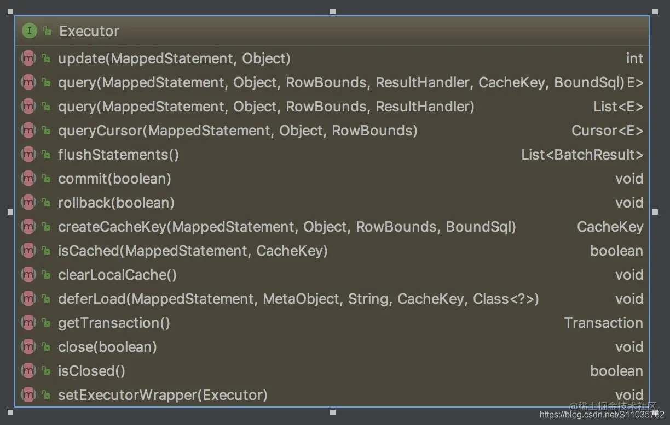Click the right-middle selection handle of the diagram node
This screenshot has width=670, height=425.
(655, 211)
